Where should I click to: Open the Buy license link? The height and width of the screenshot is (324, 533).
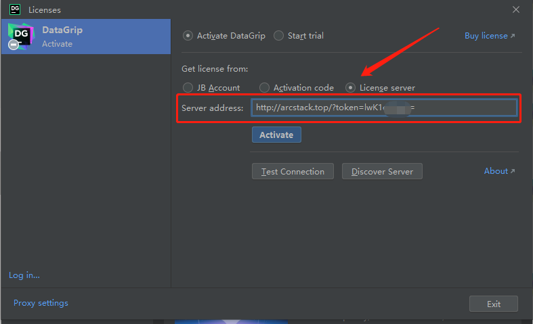[490, 36]
